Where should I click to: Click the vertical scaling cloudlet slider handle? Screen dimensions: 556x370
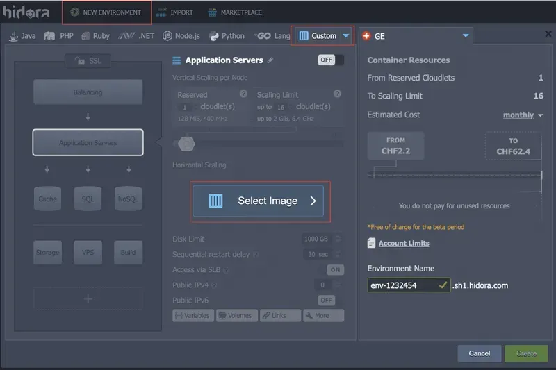[186, 144]
